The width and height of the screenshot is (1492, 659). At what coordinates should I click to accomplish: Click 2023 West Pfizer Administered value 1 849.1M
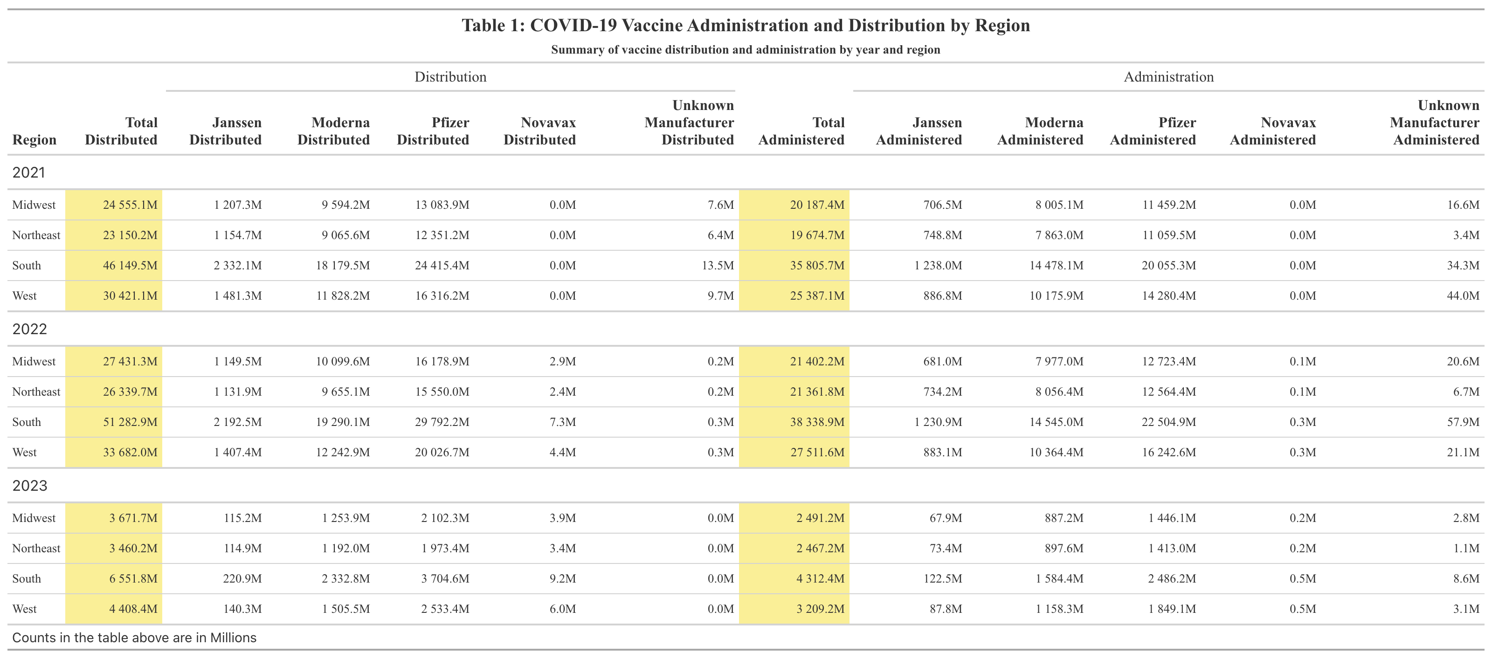pyautogui.click(x=1172, y=609)
